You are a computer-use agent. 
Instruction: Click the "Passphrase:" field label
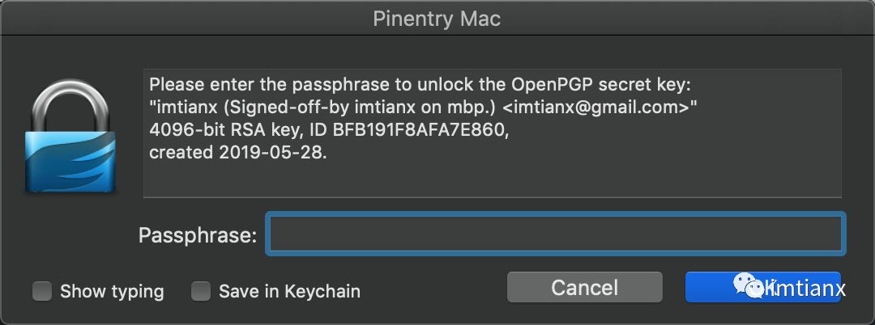(198, 235)
